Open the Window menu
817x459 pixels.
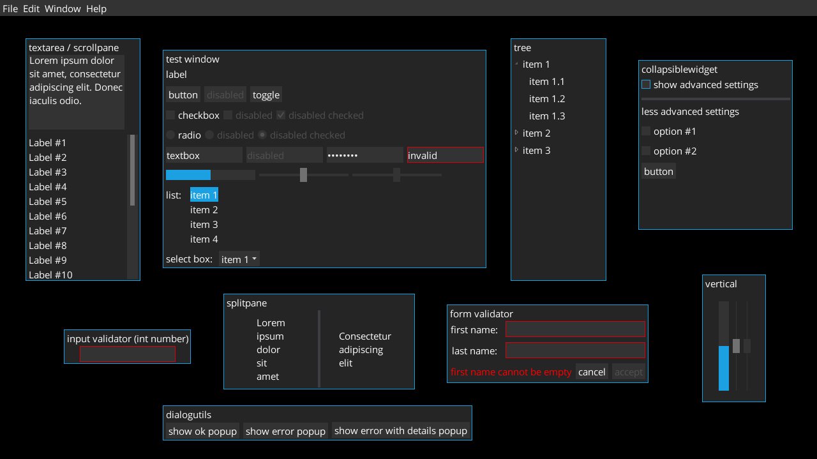63,8
